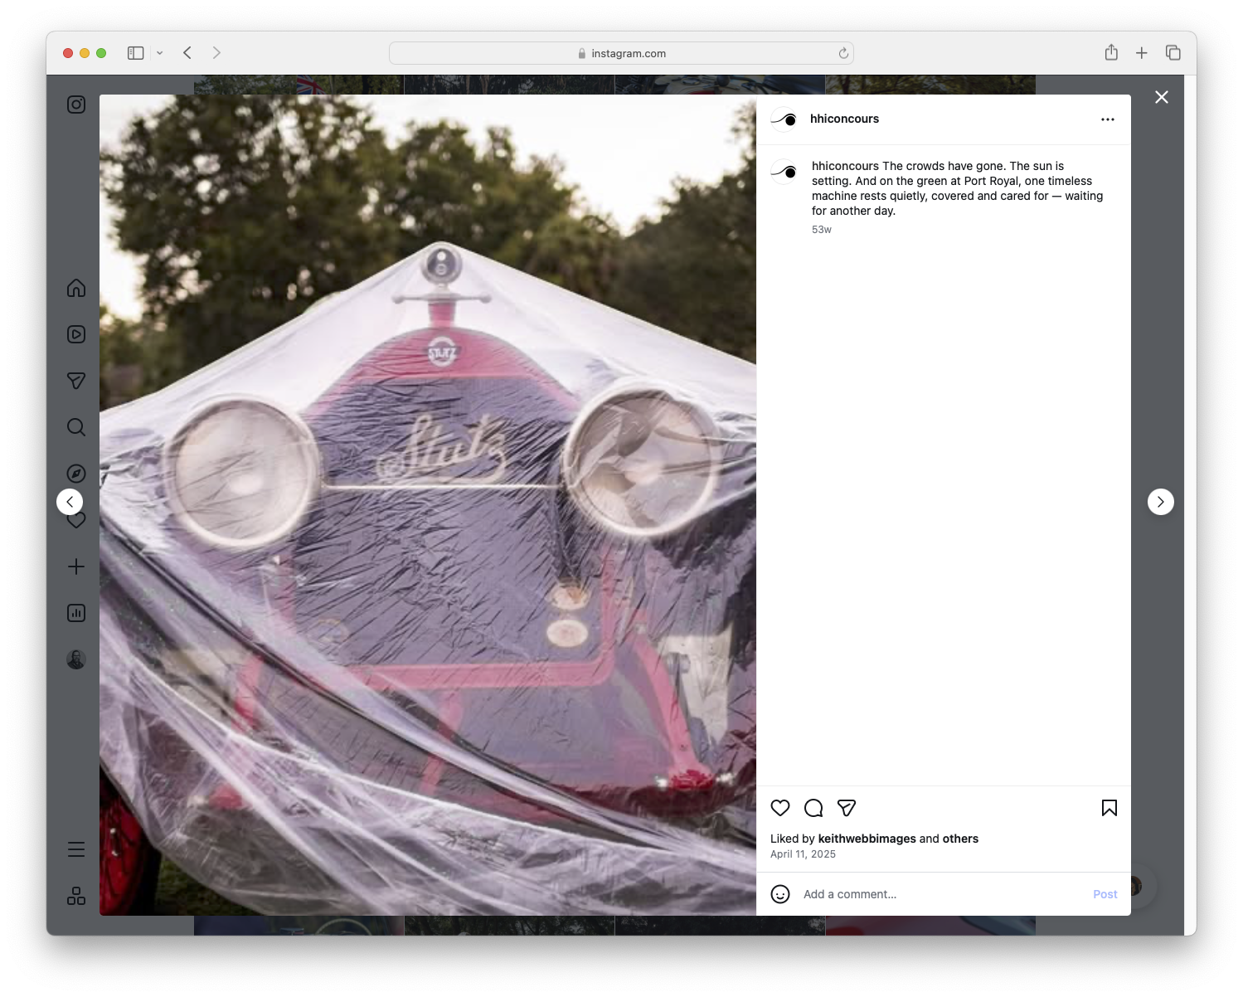Toggle Safari sidebar button

[x=136, y=53]
